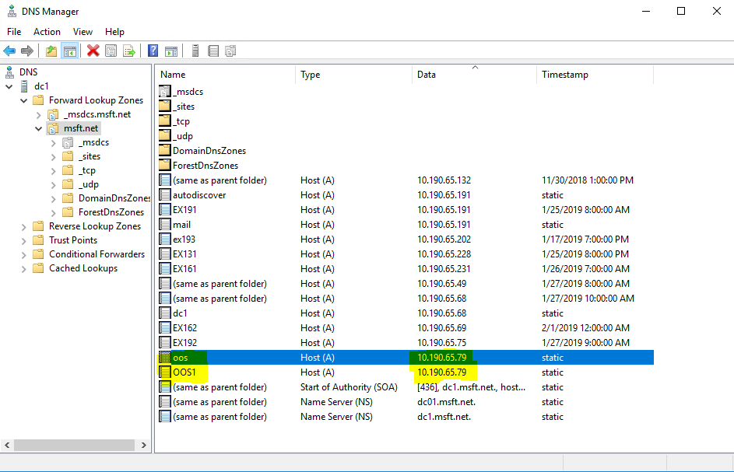
Task: Click the DNS root node icon
Action: [10, 72]
